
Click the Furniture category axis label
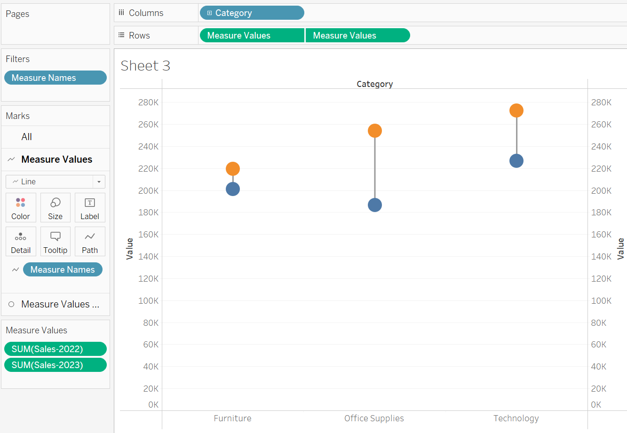coord(232,418)
